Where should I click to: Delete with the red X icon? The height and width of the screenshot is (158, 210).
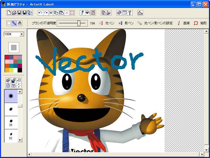click(67, 13)
